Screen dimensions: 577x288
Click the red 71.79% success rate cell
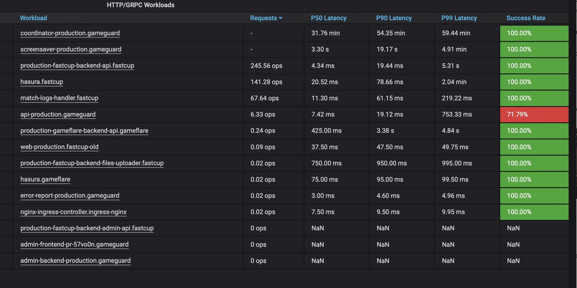(x=534, y=114)
